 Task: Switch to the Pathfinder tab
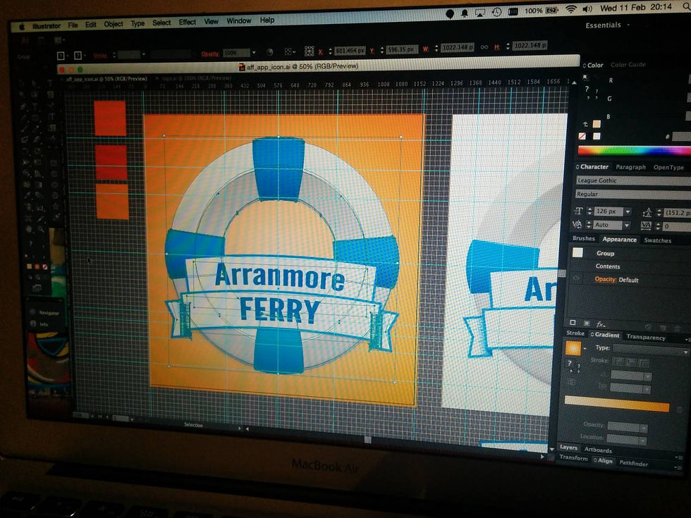point(634,463)
